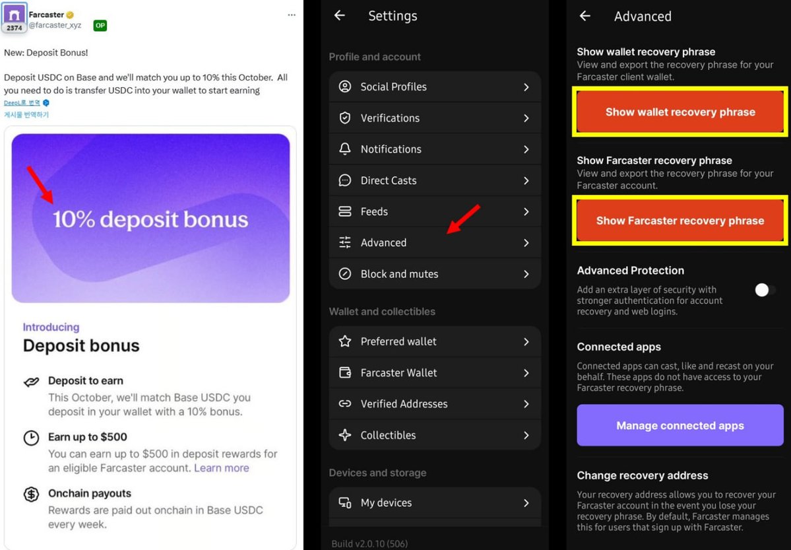Image resolution: width=791 pixels, height=550 pixels.
Task: Click the Feeds stacked bars icon
Action: click(x=345, y=211)
